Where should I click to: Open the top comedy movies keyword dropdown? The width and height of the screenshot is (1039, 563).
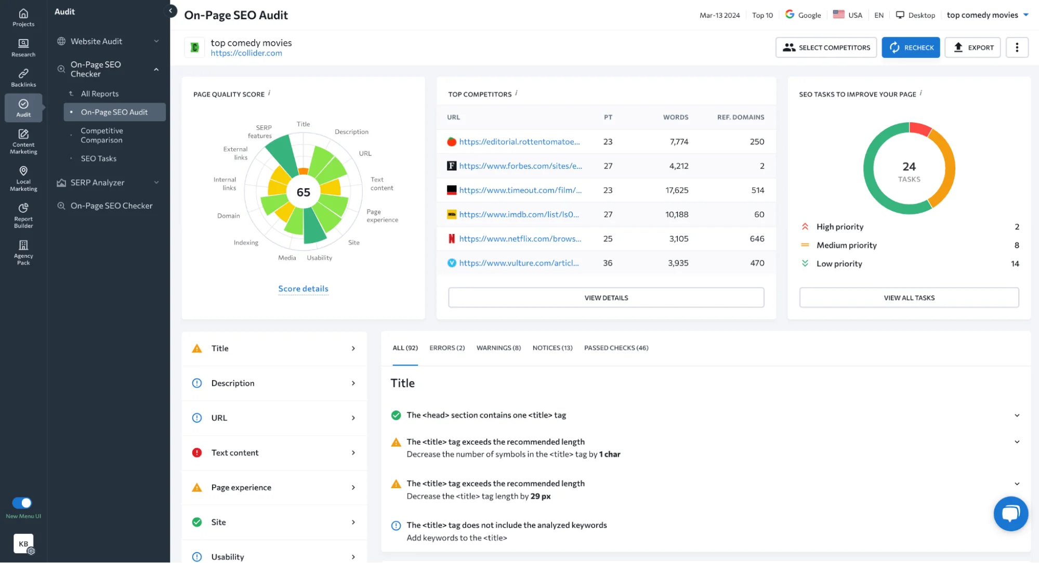tap(987, 15)
